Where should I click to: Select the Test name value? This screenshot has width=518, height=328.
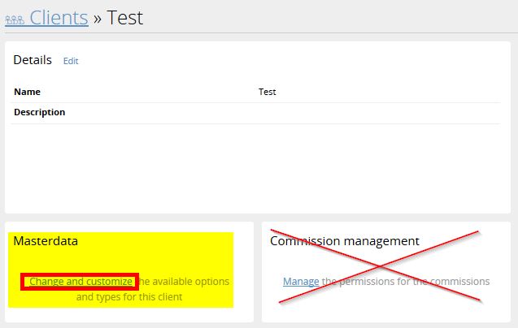tap(267, 92)
